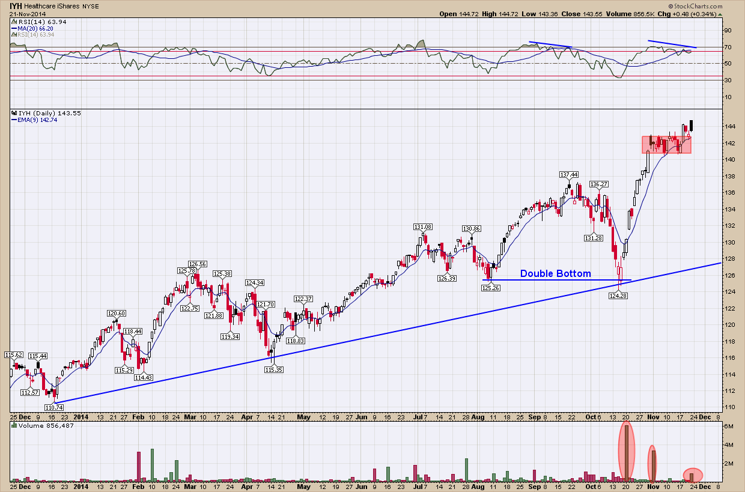Click the EMA(9) 142.74 legend entry
This screenshot has width=745, height=492.
tap(38, 120)
